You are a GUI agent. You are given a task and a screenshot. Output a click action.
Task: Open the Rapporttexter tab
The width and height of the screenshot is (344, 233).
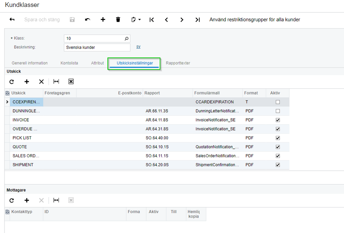click(x=178, y=63)
